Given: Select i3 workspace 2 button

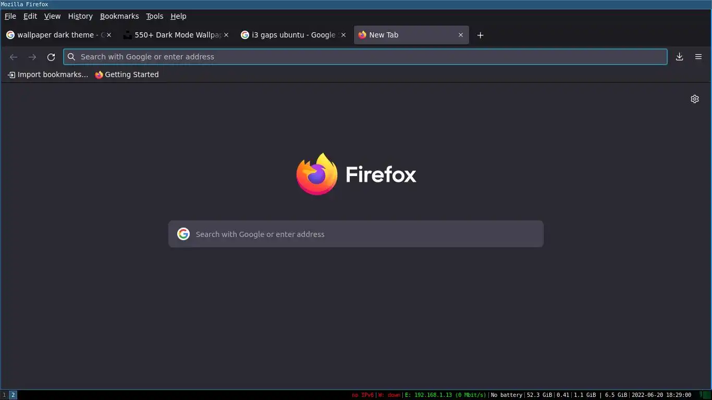Looking at the screenshot, I should click(x=13, y=395).
